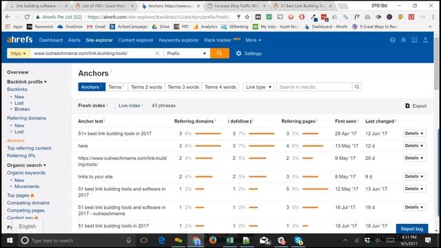Open Top referring content link
Image resolution: width=441 pixels, height=248 pixels.
(29, 148)
